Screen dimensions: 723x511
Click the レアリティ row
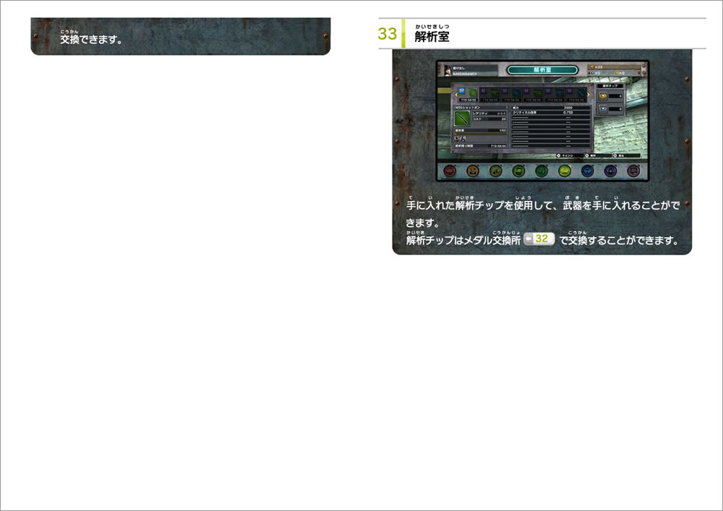click(x=489, y=113)
